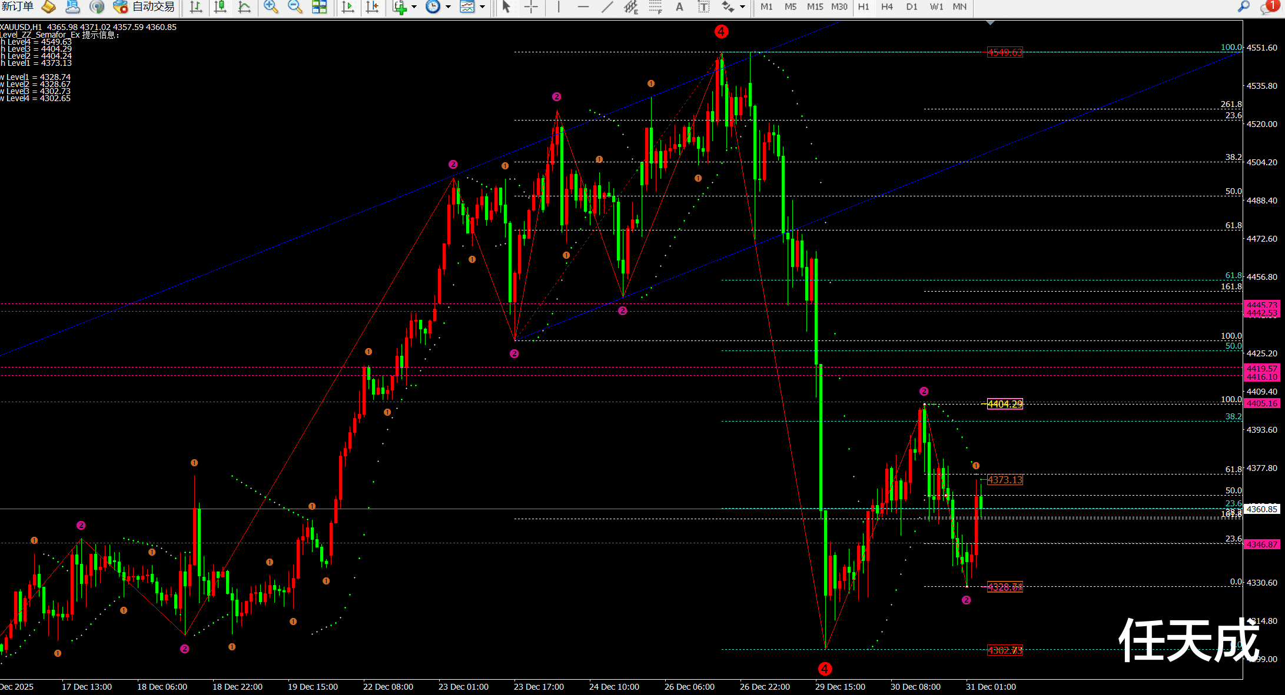The height and width of the screenshot is (695, 1285).
Task: Expand the periodicity clock dropdown arrow
Action: point(448,7)
